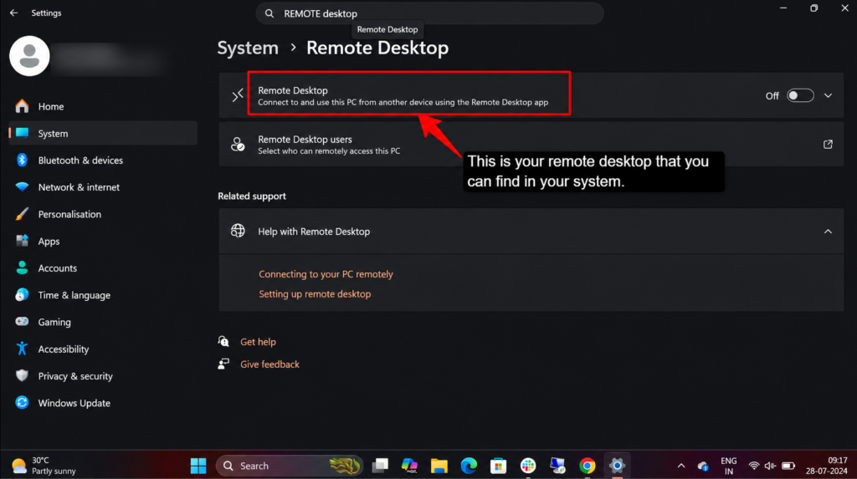Click the user profile avatar
Viewport: 857px width, 479px height.
coord(29,56)
